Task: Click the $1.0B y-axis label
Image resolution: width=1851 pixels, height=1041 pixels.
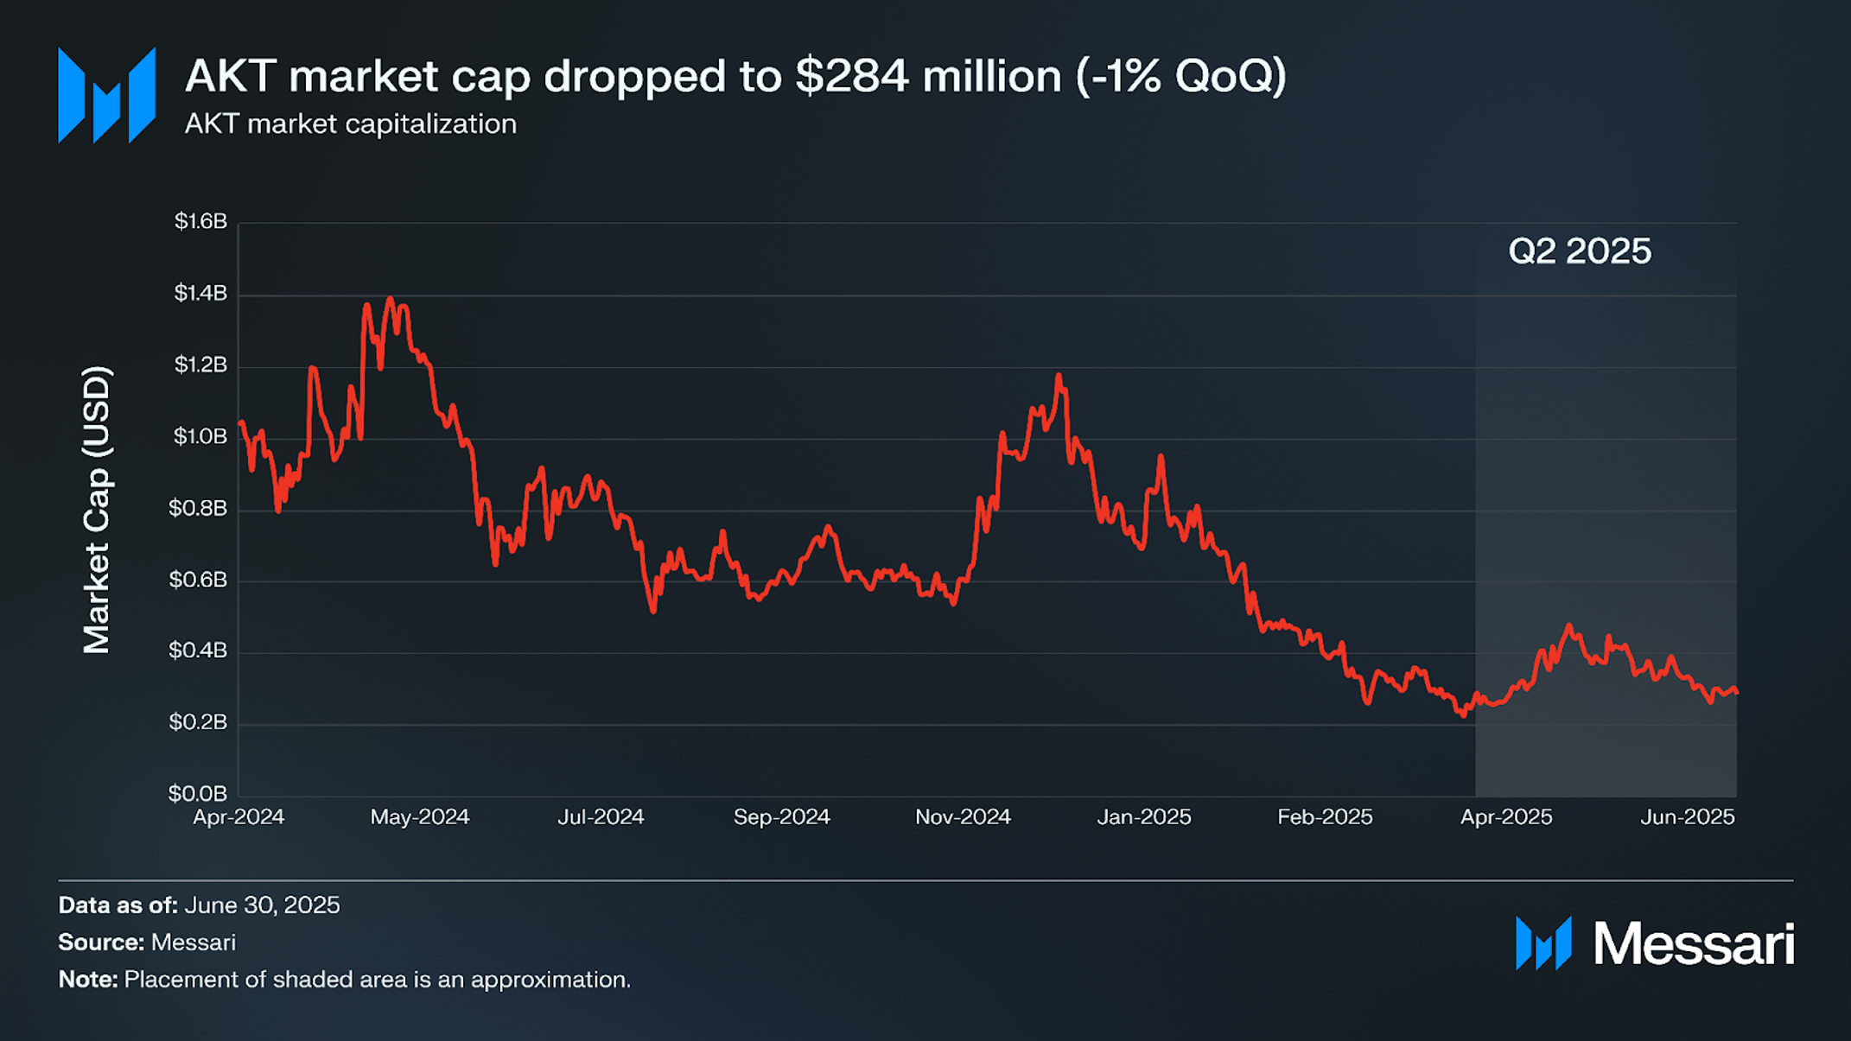Action: [200, 437]
